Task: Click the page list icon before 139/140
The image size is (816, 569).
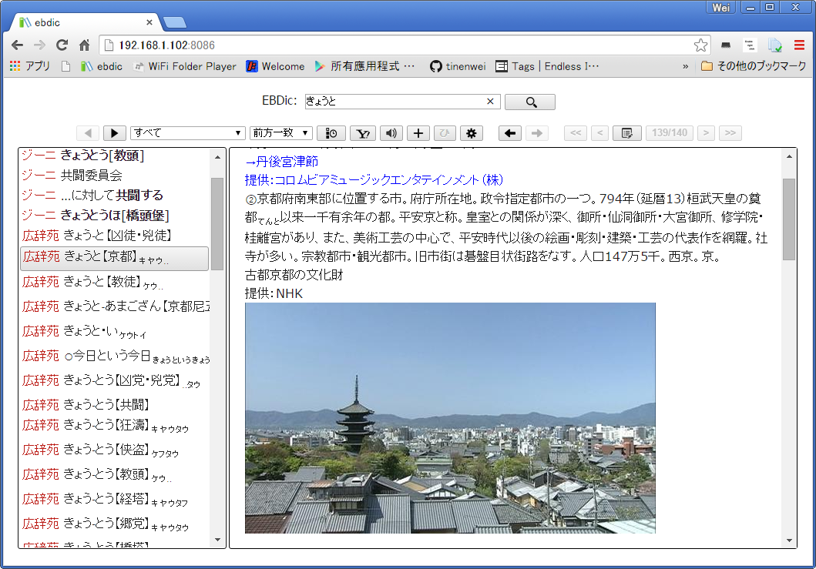Action: coord(626,133)
